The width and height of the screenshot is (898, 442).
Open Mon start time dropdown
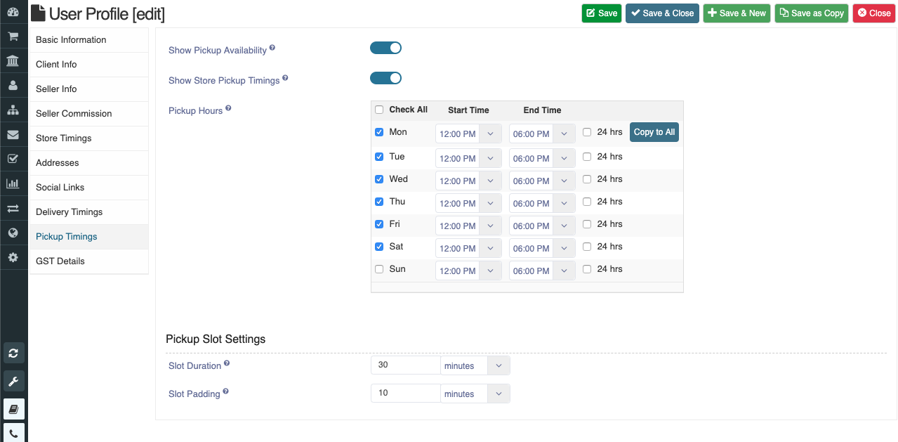click(x=468, y=134)
